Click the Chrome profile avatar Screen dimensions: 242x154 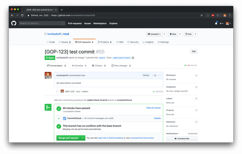pos(225,15)
